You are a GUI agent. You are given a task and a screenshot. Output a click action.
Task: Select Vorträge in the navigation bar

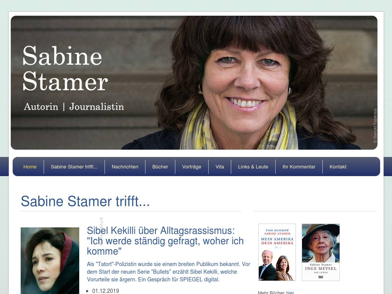click(192, 167)
